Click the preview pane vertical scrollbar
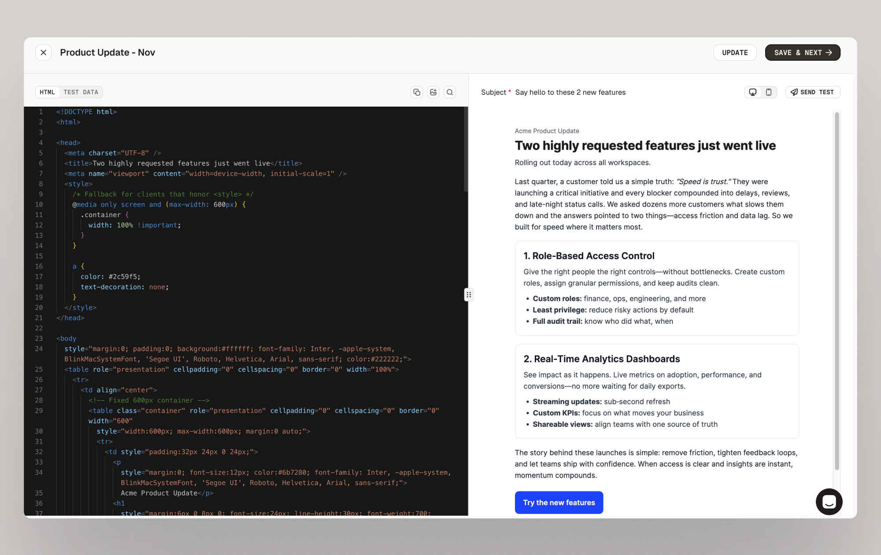The width and height of the screenshot is (881, 555). [x=837, y=291]
